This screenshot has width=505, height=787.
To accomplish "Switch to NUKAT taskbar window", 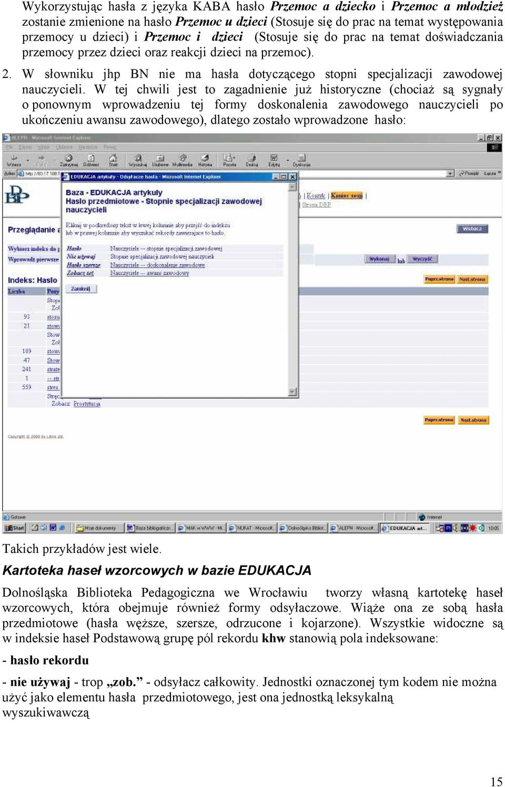I will (x=252, y=528).
